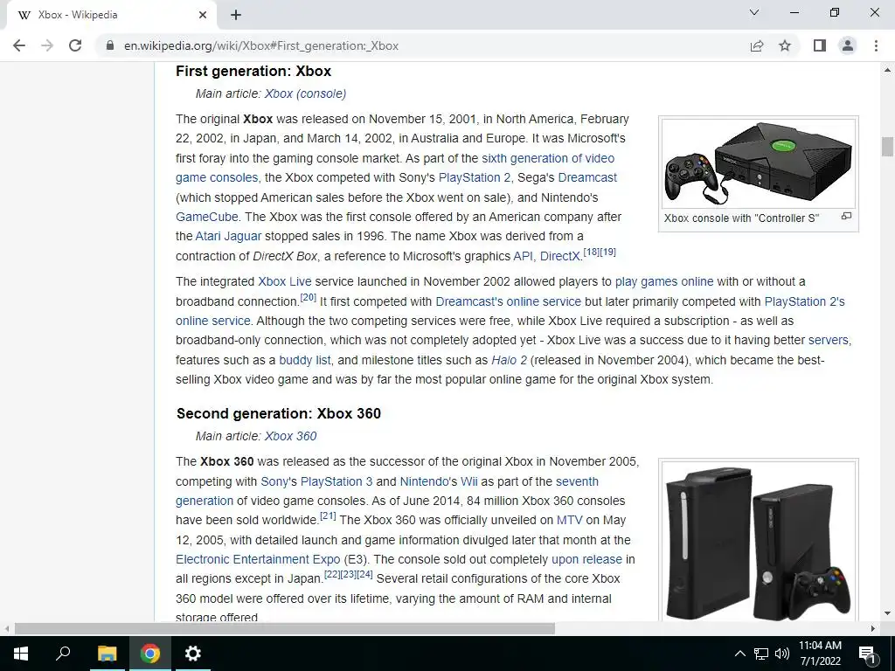Click the scroll right arrow

[873, 629]
